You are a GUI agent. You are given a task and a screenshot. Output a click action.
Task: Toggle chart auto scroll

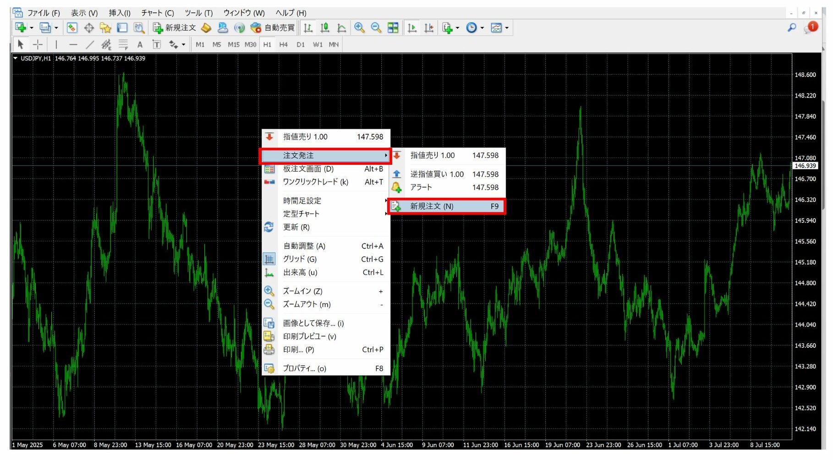click(412, 27)
